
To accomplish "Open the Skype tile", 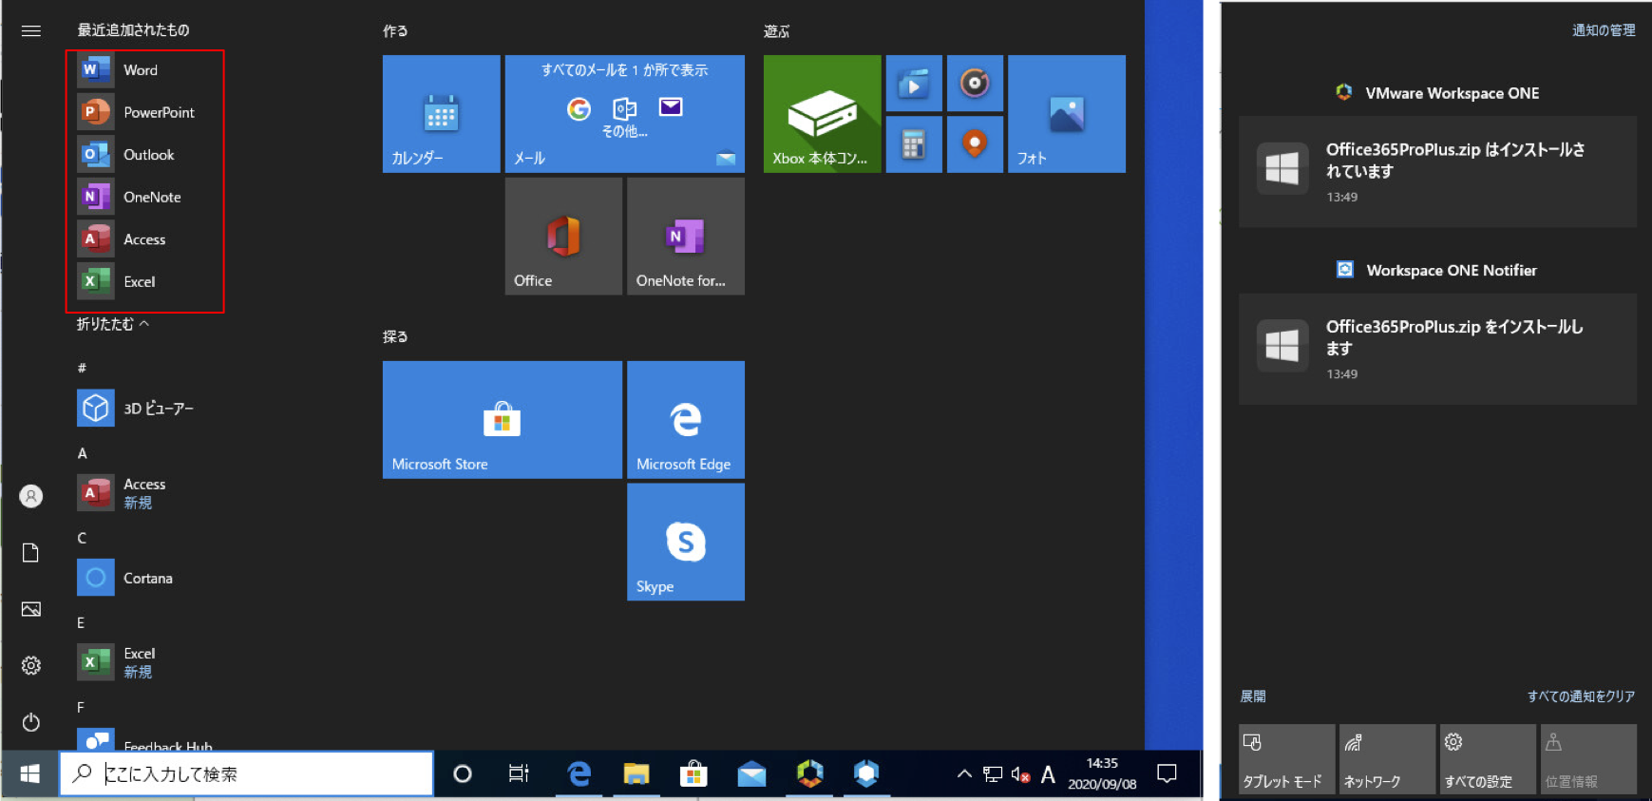I will tap(685, 542).
